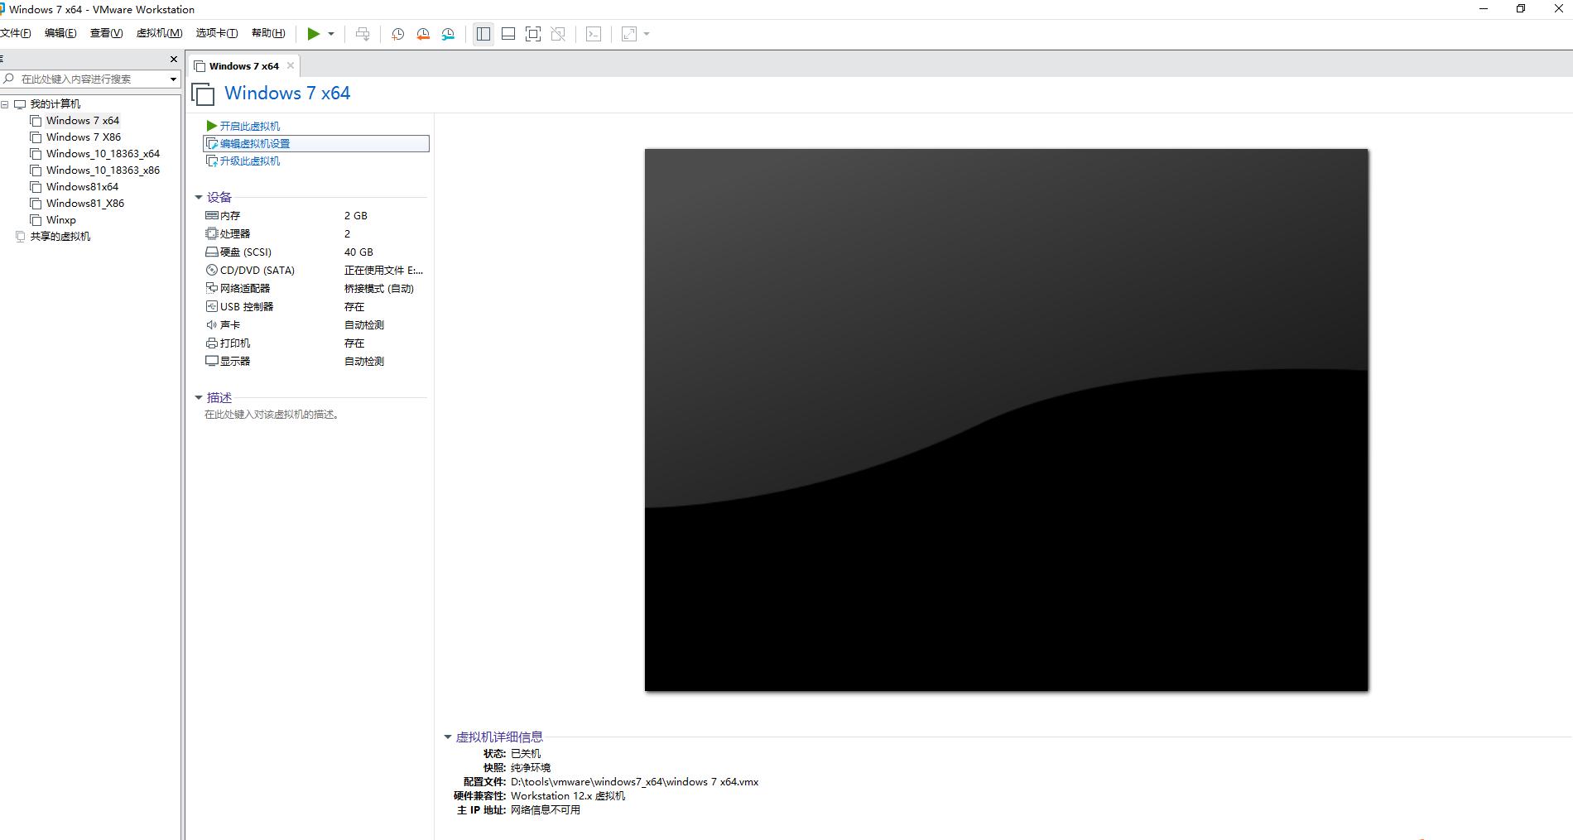This screenshot has height=840, width=1573.
Task: Collapse the 虚拟机详细信息 details section
Action: point(448,737)
